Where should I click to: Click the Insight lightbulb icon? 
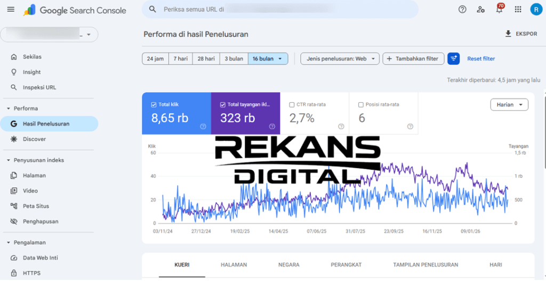pos(14,72)
